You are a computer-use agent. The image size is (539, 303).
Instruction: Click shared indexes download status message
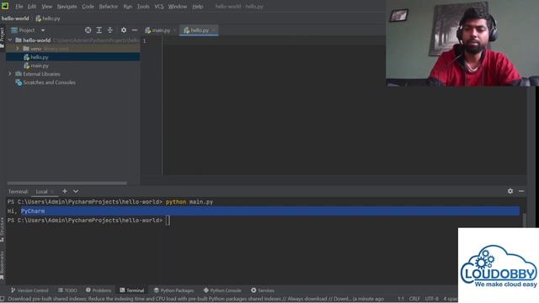[x=195, y=300]
